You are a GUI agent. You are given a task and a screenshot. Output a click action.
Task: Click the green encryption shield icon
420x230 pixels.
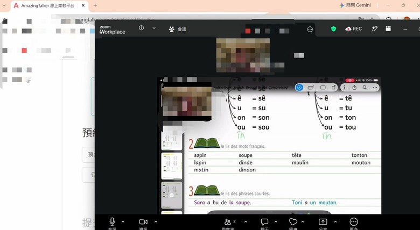pos(333,28)
